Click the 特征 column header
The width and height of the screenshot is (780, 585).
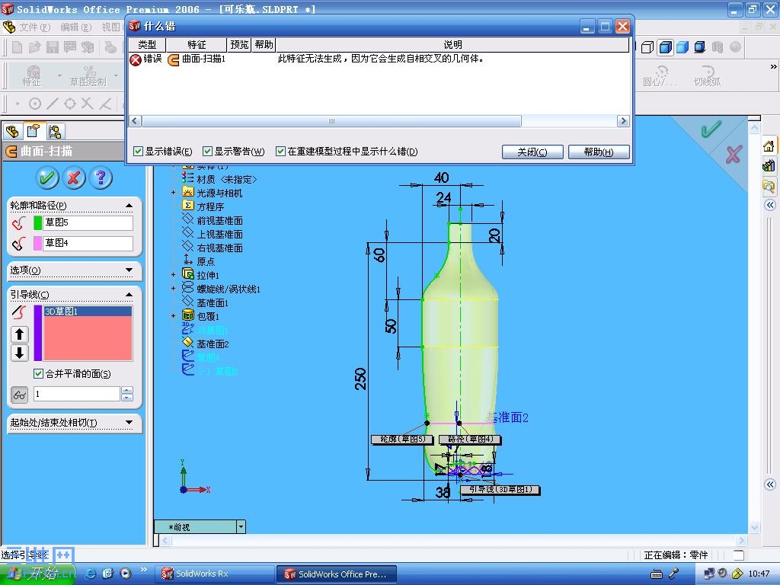197,45
